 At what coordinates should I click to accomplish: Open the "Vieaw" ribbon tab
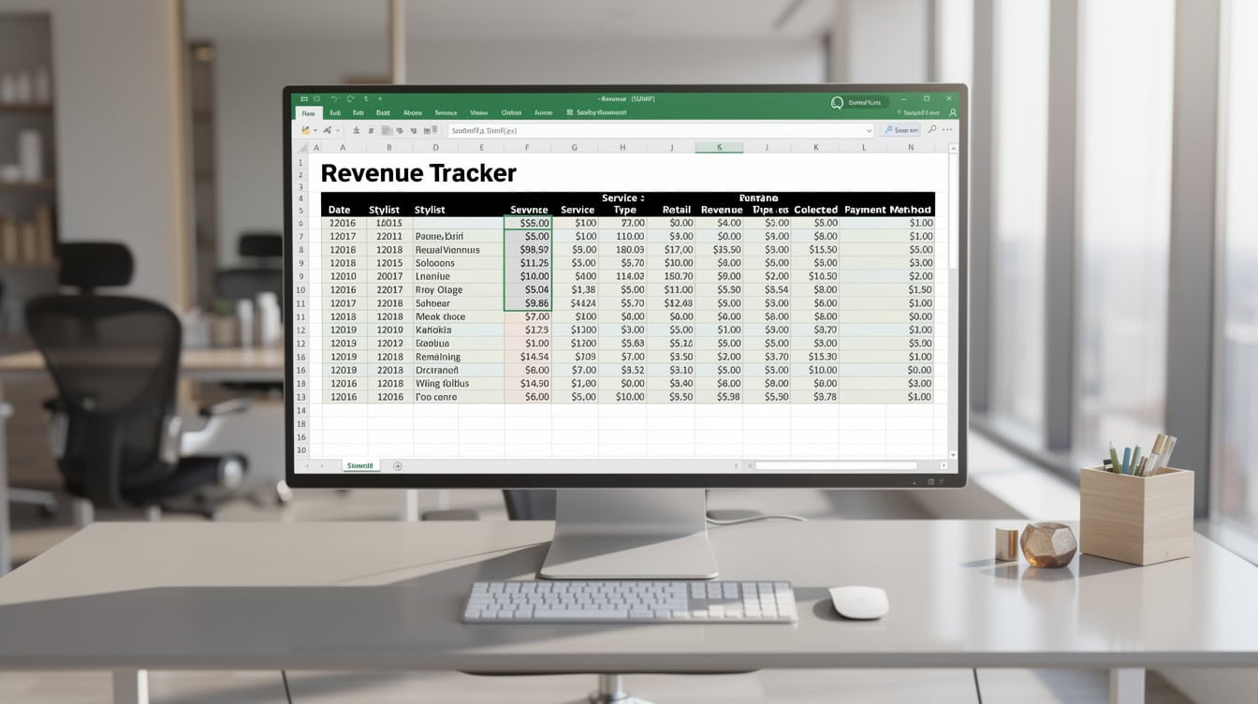tap(479, 112)
